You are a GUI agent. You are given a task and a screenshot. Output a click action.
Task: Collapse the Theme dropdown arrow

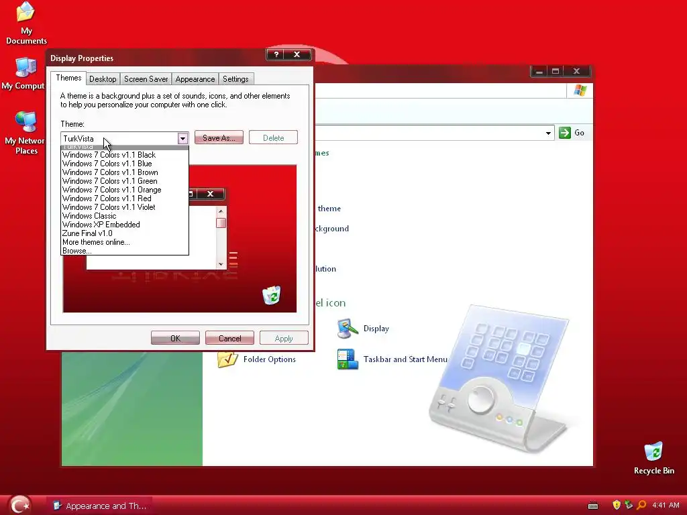[182, 138]
